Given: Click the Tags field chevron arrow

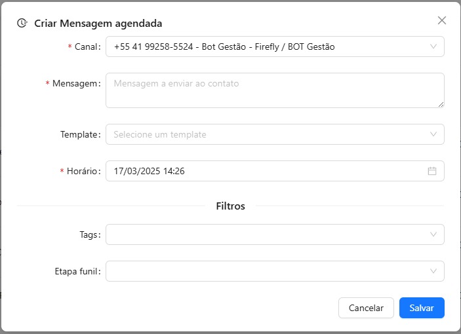Looking at the screenshot, I should (433, 234).
